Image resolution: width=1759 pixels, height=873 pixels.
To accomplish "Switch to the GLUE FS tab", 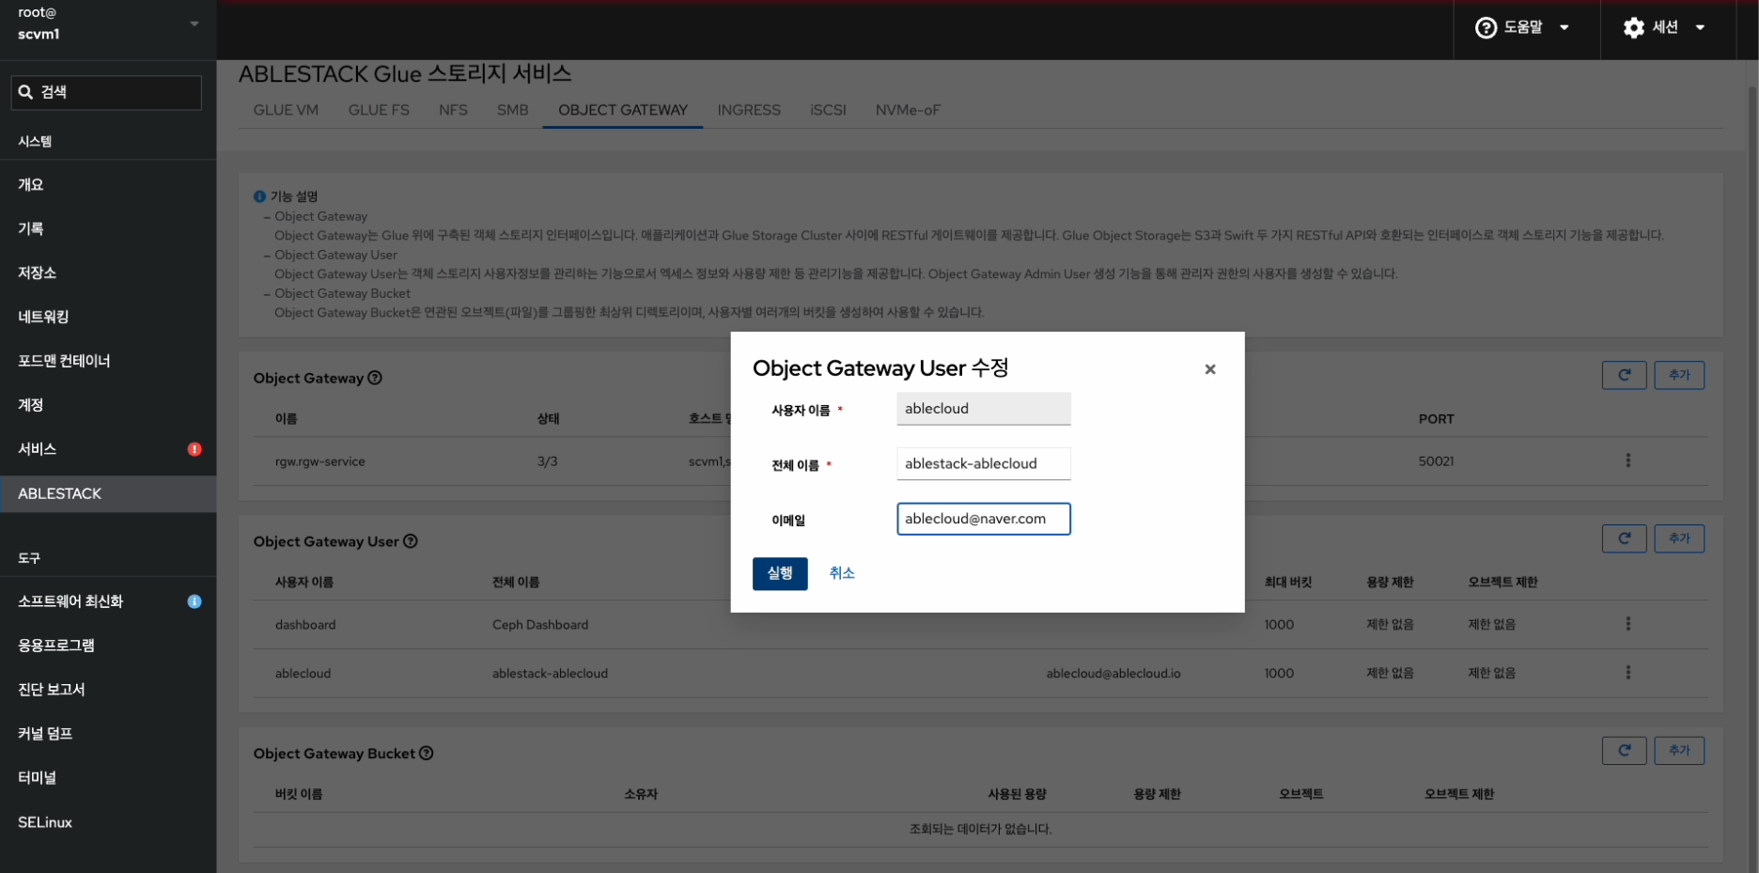I will coord(378,110).
